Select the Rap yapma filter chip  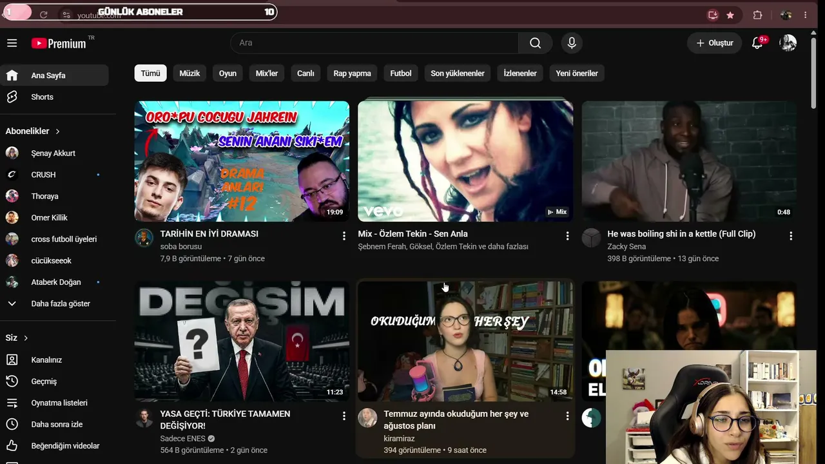(x=352, y=73)
